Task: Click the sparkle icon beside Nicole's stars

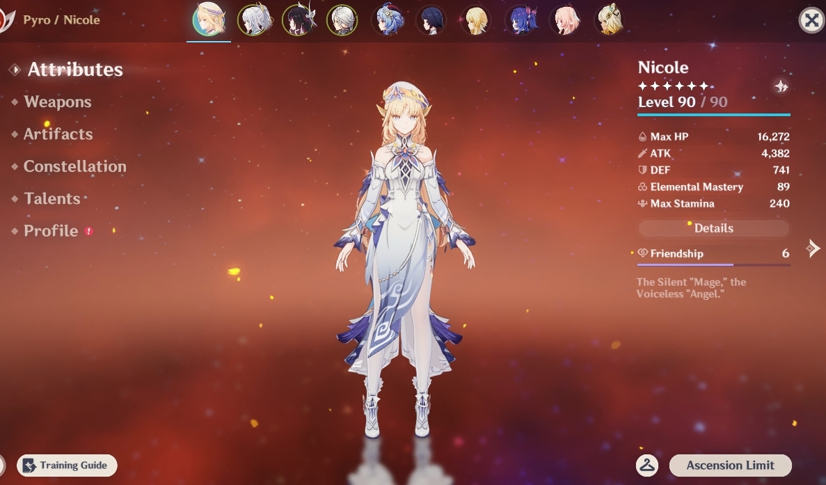Action: [780, 86]
